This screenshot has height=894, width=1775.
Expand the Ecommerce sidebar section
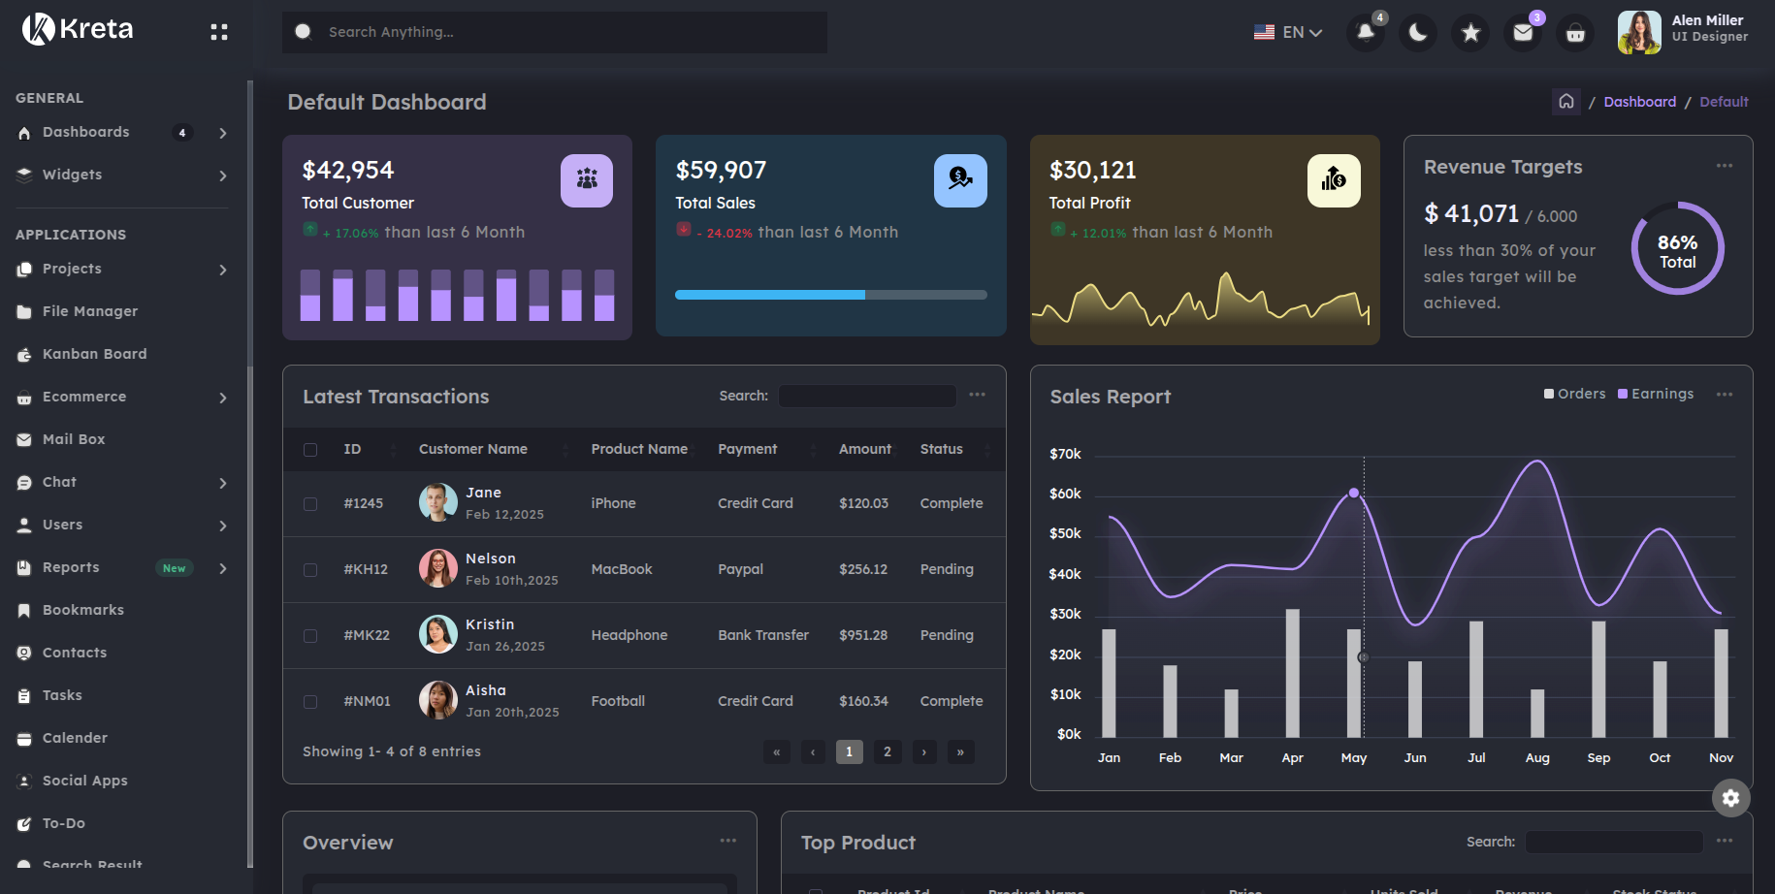click(85, 397)
